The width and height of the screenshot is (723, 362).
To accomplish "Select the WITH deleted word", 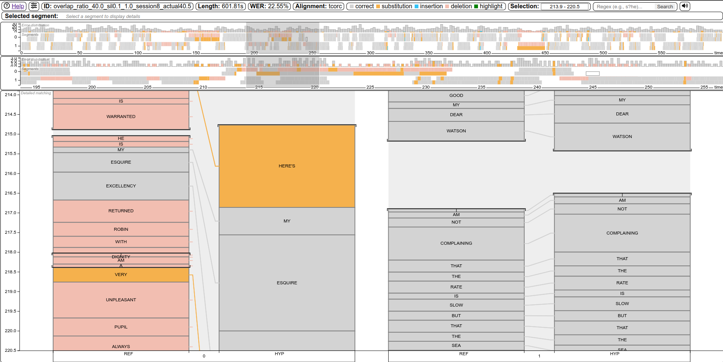I will 121,242.
